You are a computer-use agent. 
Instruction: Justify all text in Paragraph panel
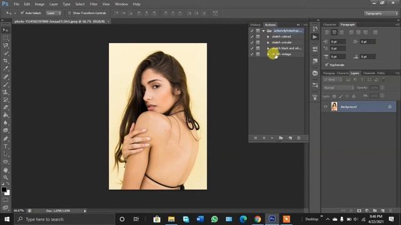coord(375,32)
